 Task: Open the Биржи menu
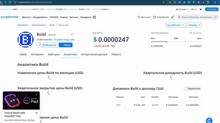tap(64, 17)
